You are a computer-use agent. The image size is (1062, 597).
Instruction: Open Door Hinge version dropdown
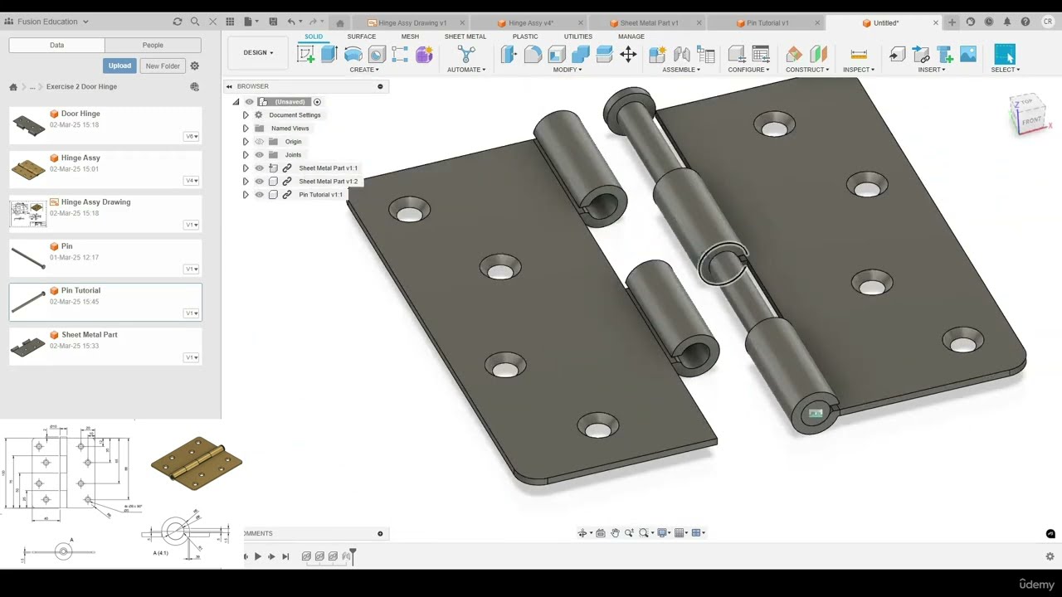point(192,137)
